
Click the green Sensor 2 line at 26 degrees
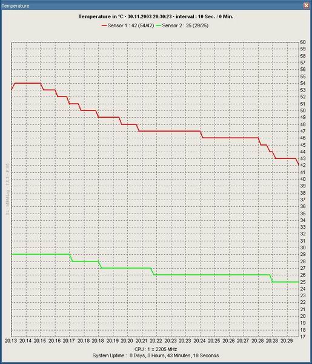[212, 275]
